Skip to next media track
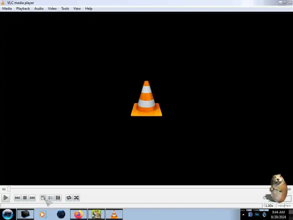Image resolution: width=293 pixels, height=220 pixels. tap(32, 198)
